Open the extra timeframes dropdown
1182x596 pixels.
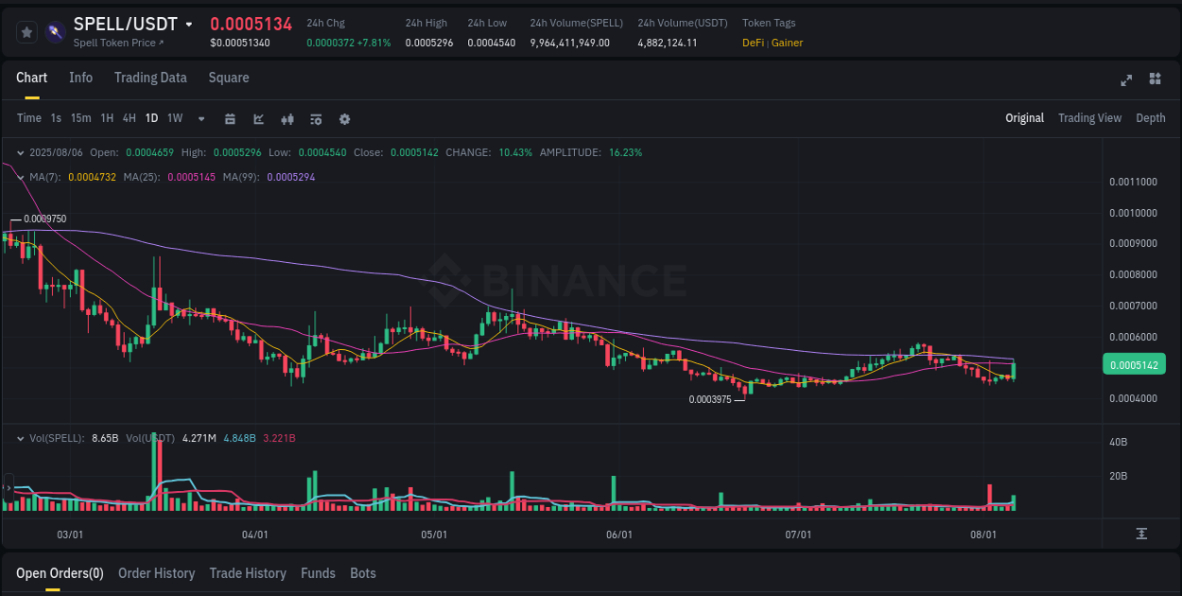200,119
